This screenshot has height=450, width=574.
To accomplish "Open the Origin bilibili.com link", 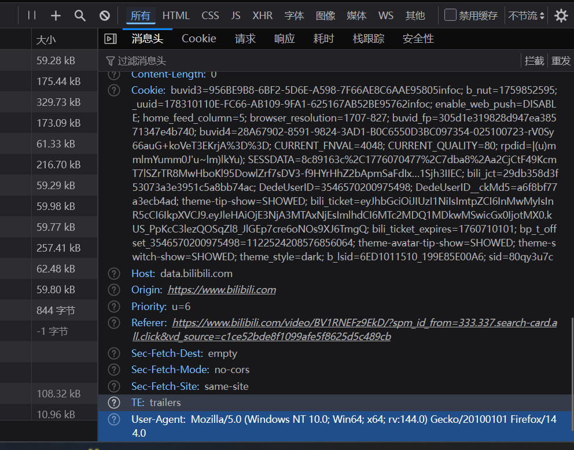I will 222,290.
